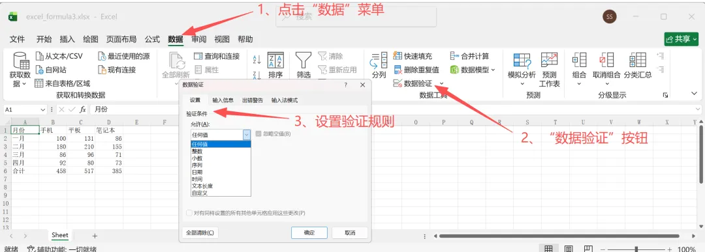The height and width of the screenshot is (252, 705).
Task: Choose 自定义 from the allow list
Action: pos(221,193)
